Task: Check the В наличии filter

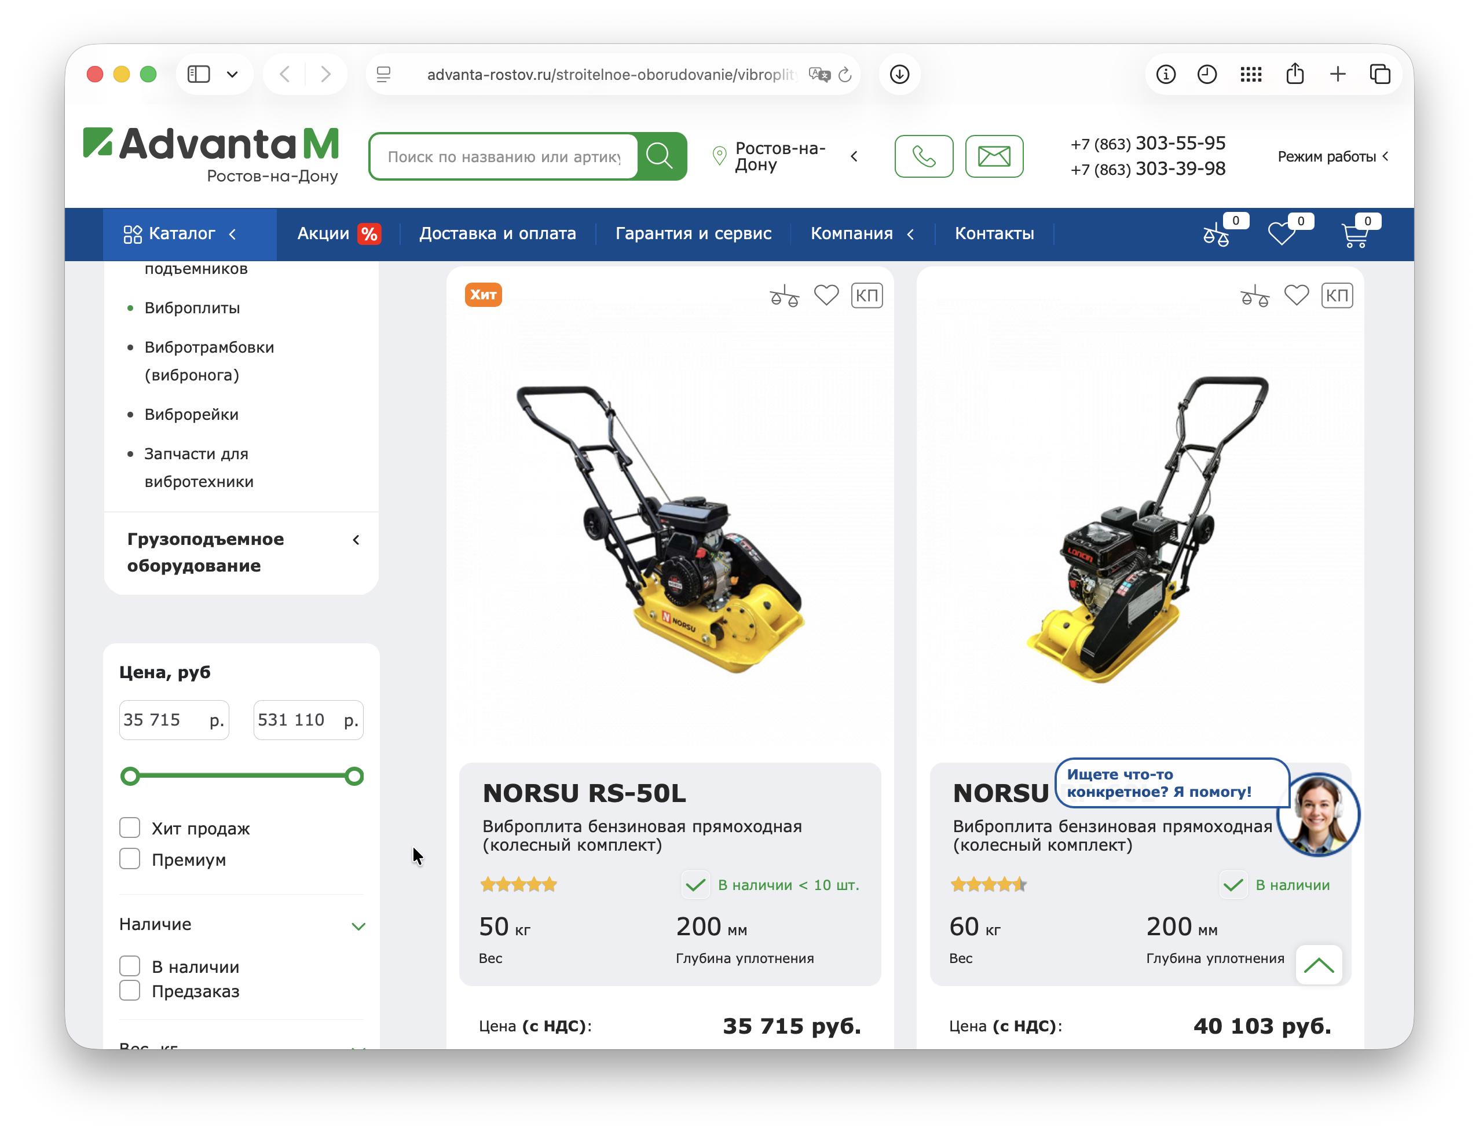Action: pyautogui.click(x=130, y=966)
